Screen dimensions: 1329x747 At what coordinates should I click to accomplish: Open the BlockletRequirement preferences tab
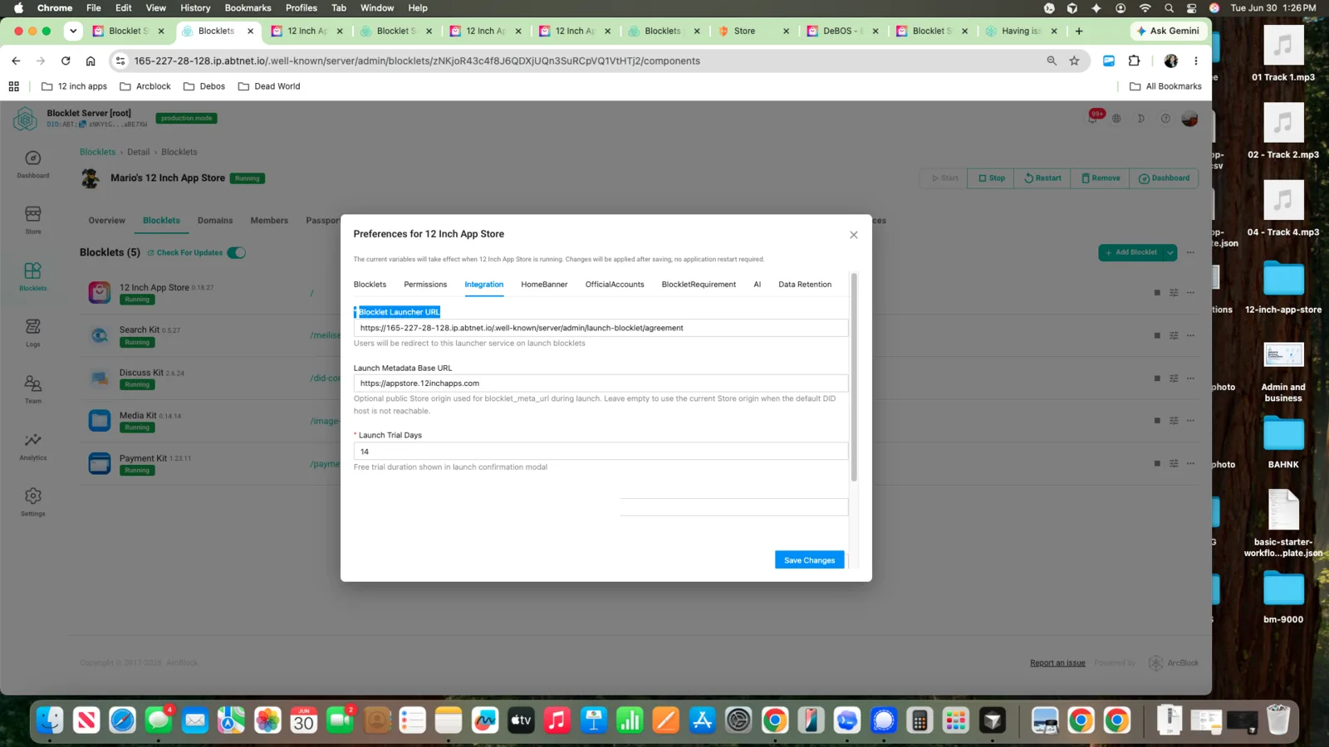(x=699, y=285)
